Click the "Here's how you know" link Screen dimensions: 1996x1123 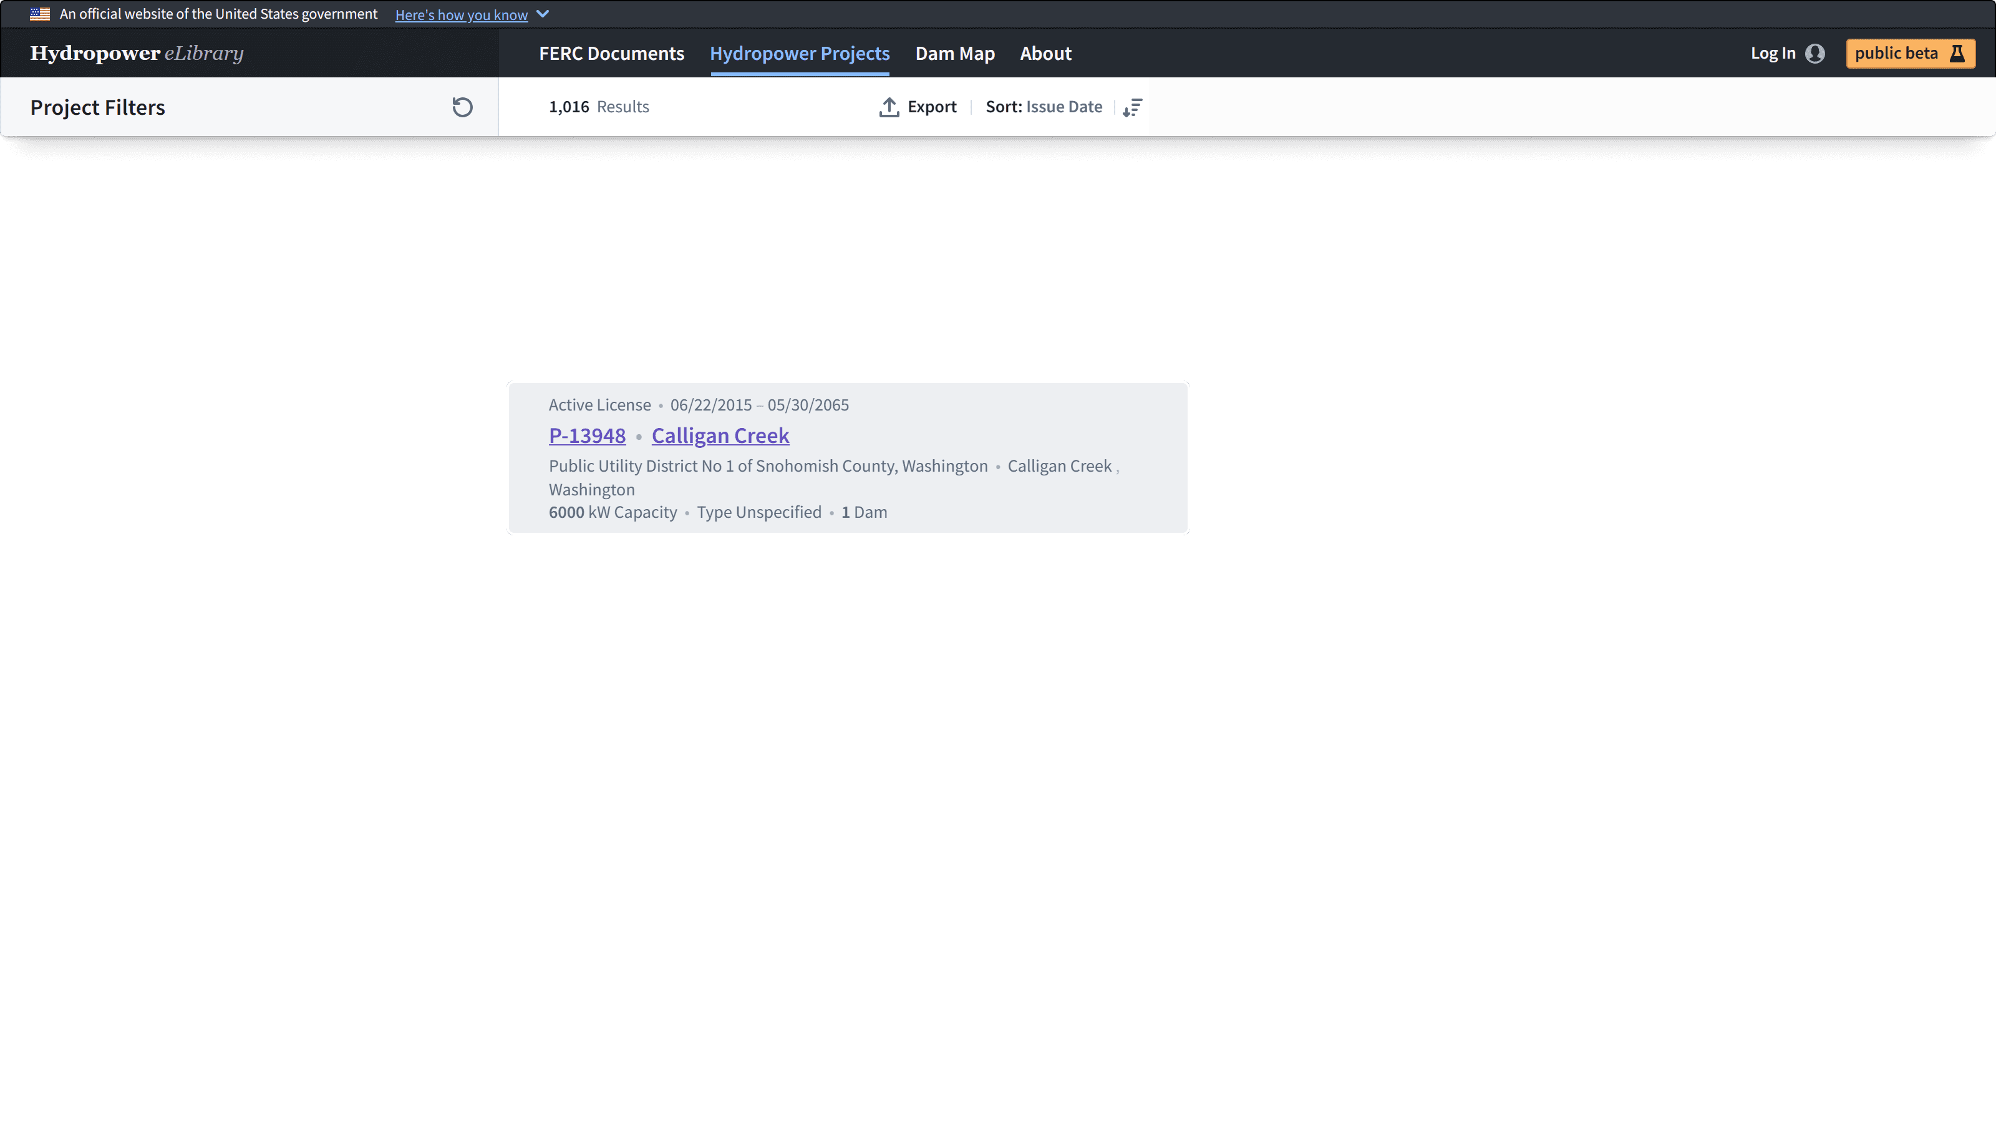coord(461,15)
